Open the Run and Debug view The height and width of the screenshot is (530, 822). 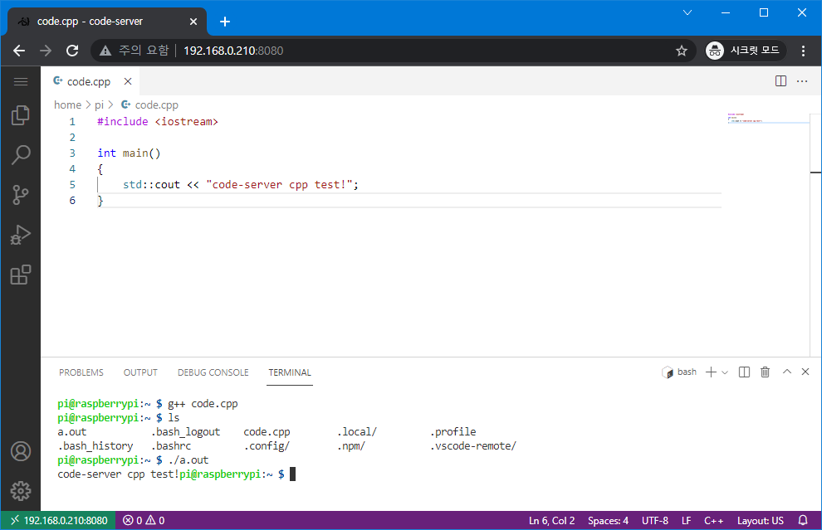(21, 235)
